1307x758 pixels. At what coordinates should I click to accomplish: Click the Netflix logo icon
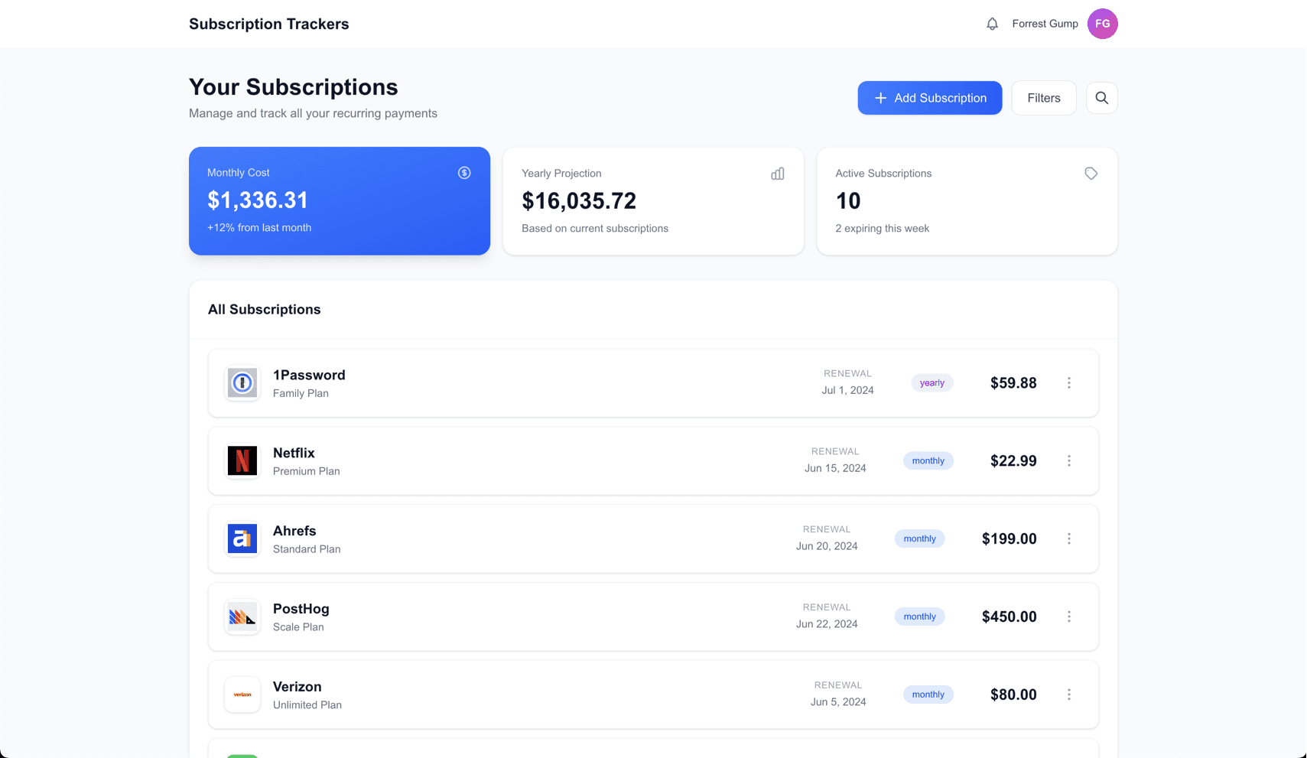click(242, 461)
